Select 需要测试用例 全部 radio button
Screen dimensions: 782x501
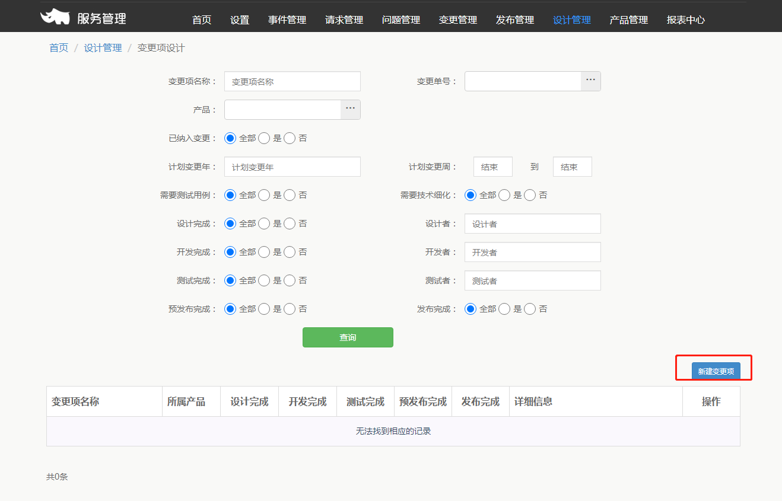(230, 195)
